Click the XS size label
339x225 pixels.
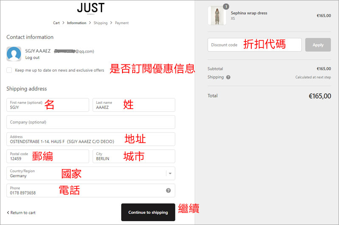233,19
